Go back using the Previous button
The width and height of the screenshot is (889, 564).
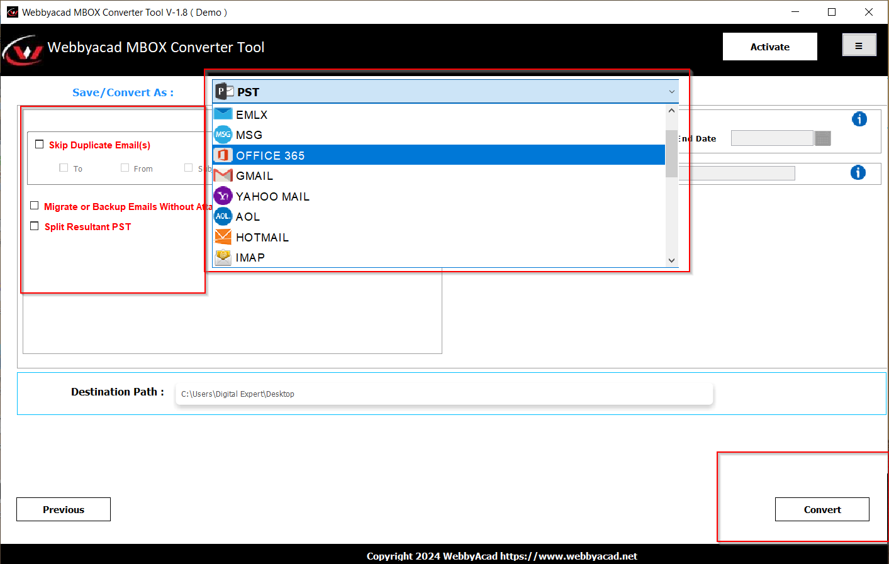(x=63, y=509)
